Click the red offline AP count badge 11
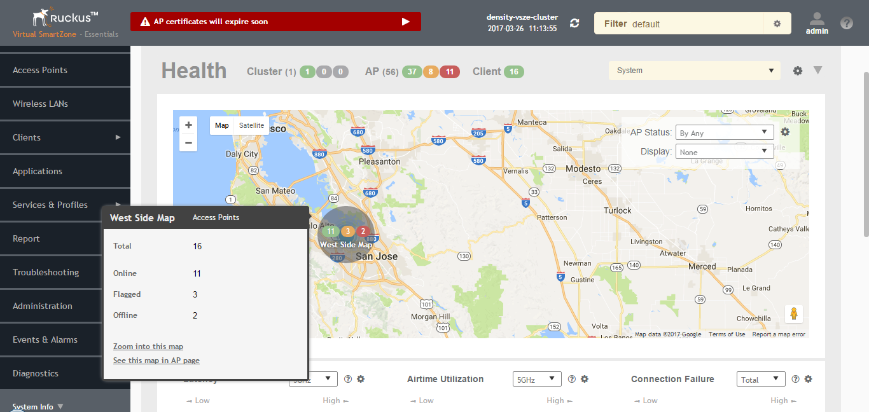The height and width of the screenshot is (412, 869). [x=450, y=72]
